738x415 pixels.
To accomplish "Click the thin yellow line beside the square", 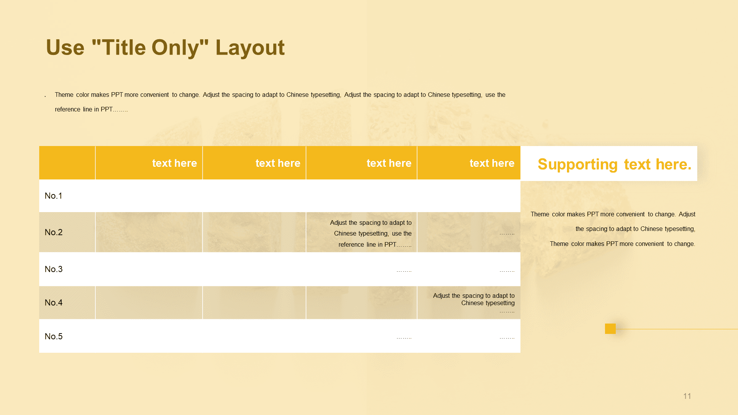I will coord(677,329).
